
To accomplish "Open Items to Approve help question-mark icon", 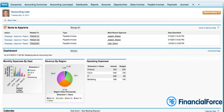I will pyautogui.click(x=218, y=28).
